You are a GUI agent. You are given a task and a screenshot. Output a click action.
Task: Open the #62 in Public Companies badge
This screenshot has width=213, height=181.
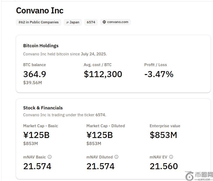pyautogui.click(x=38, y=22)
